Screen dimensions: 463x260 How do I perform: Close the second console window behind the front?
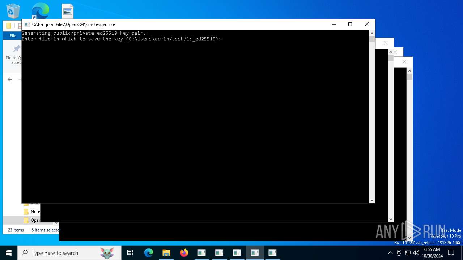click(x=386, y=43)
